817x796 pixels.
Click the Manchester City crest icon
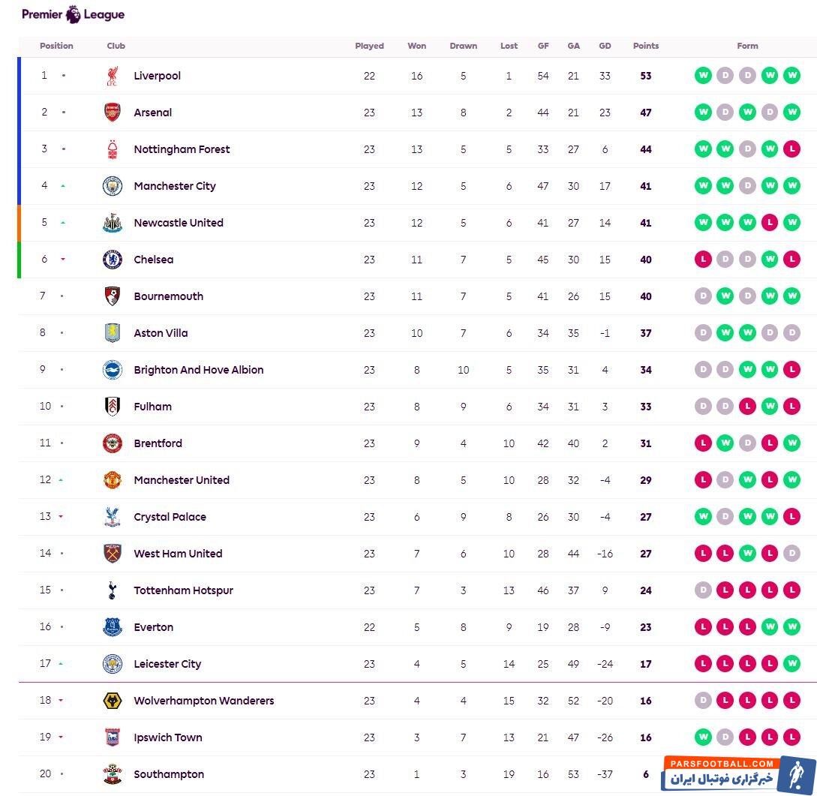(112, 186)
